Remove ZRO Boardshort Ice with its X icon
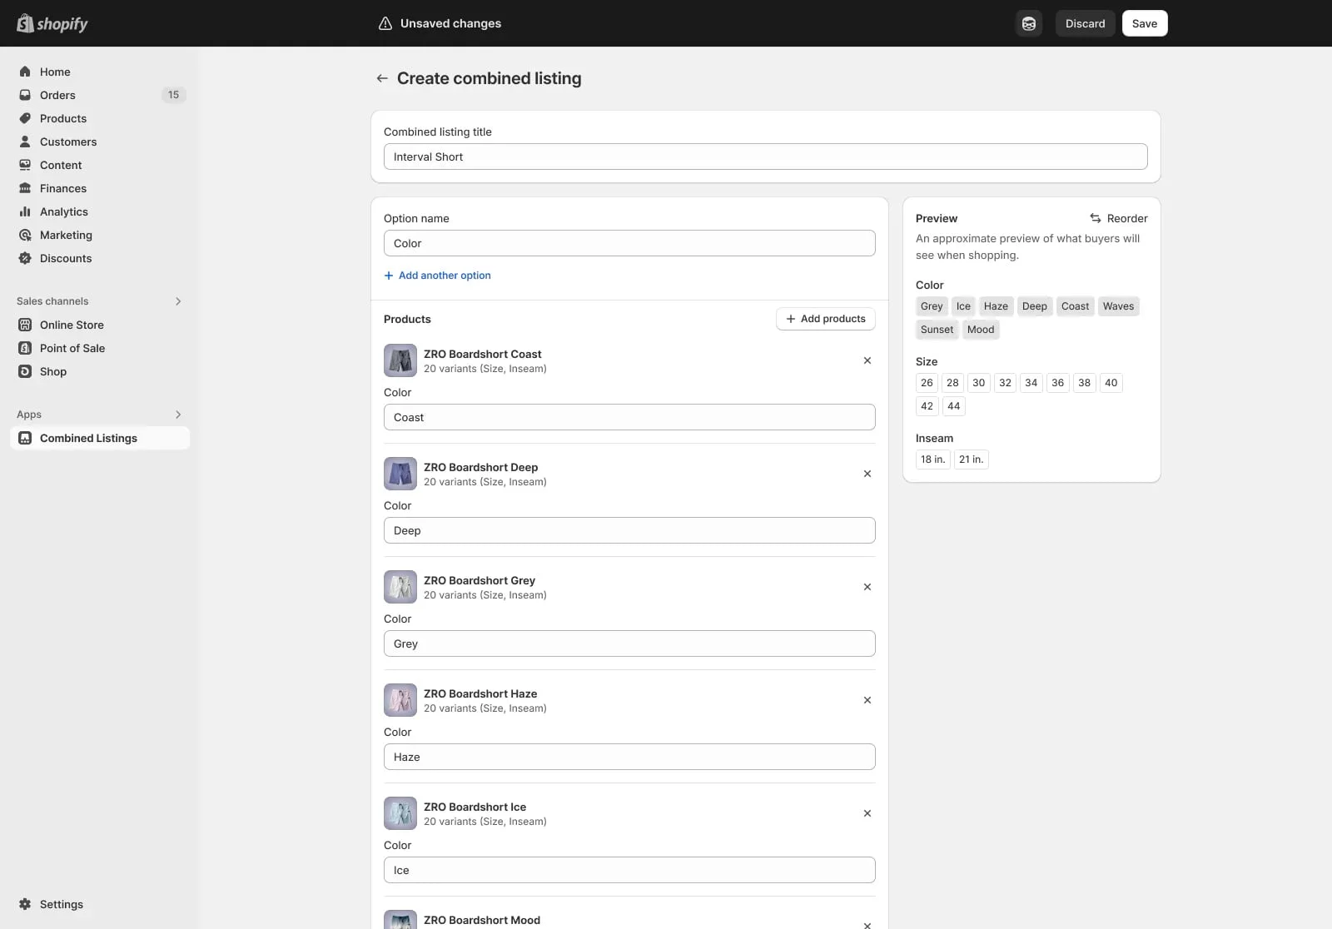Image resolution: width=1332 pixels, height=929 pixels. point(867,813)
